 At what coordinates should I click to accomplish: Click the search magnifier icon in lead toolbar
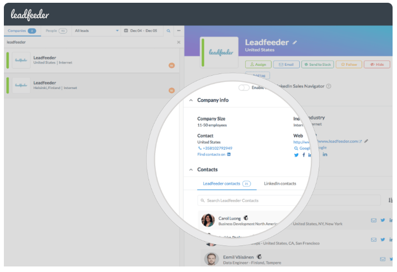coord(168,30)
